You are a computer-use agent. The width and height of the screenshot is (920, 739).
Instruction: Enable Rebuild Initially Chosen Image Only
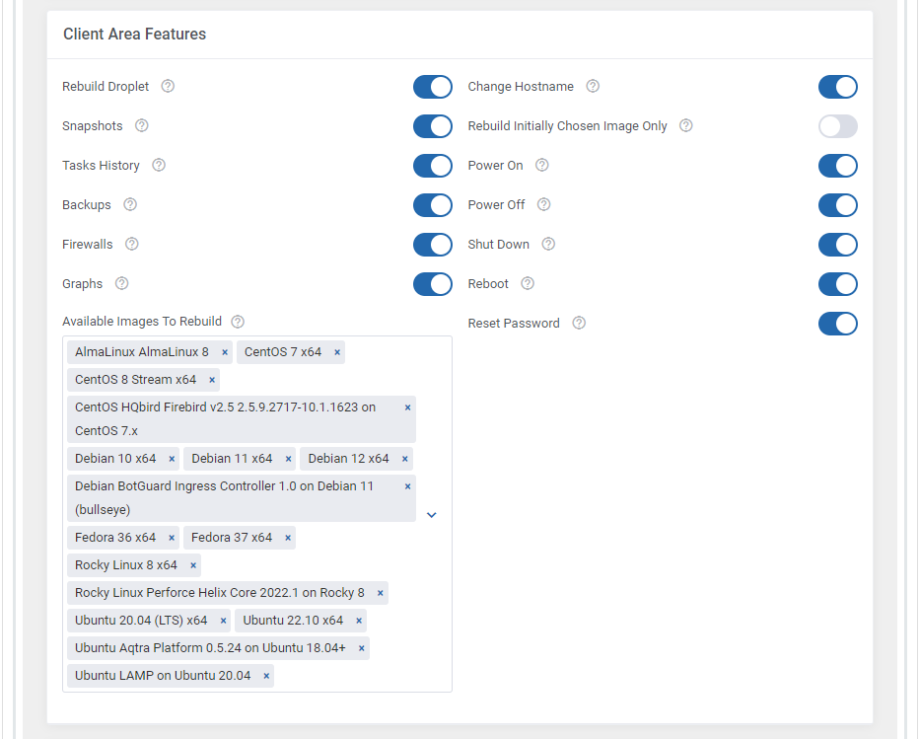coord(838,126)
